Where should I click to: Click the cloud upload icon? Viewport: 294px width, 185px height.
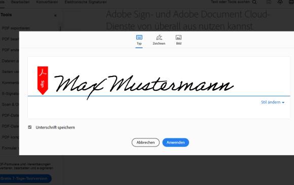280,2
